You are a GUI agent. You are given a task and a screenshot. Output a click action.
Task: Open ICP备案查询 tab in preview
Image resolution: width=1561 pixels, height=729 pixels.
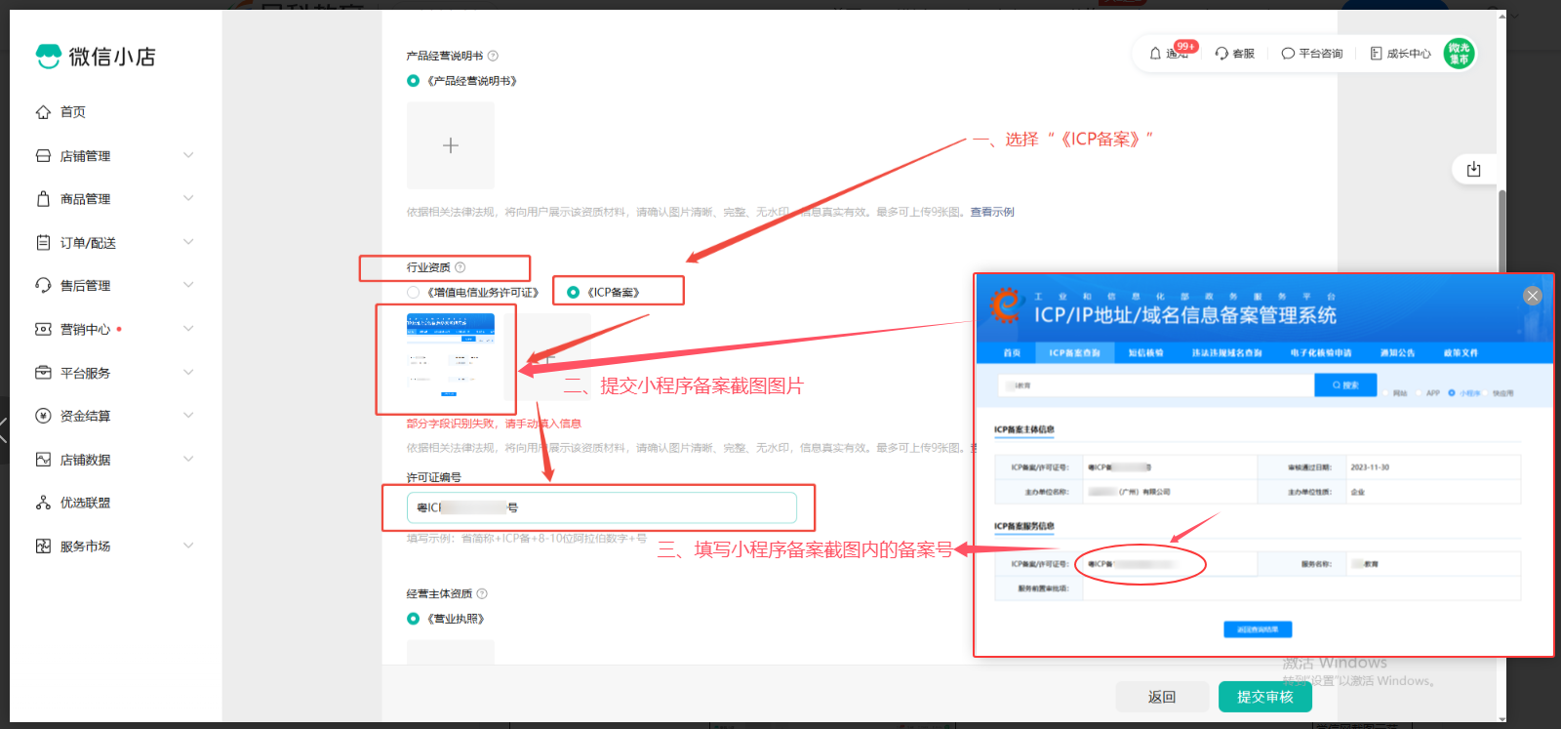[x=1074, y=353]
